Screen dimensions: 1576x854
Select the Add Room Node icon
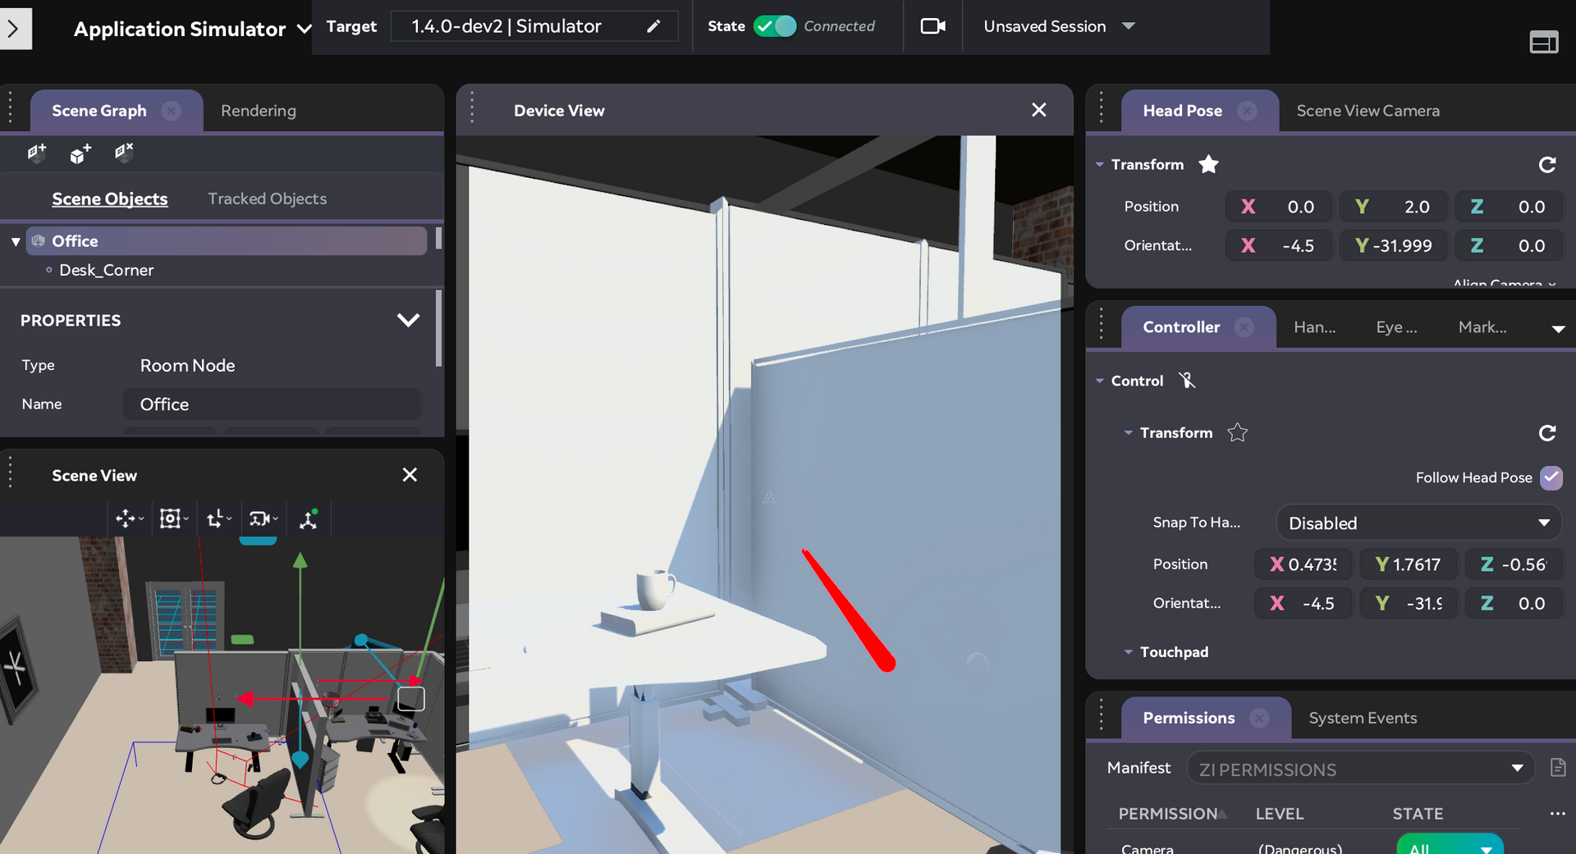click(36, 153)
